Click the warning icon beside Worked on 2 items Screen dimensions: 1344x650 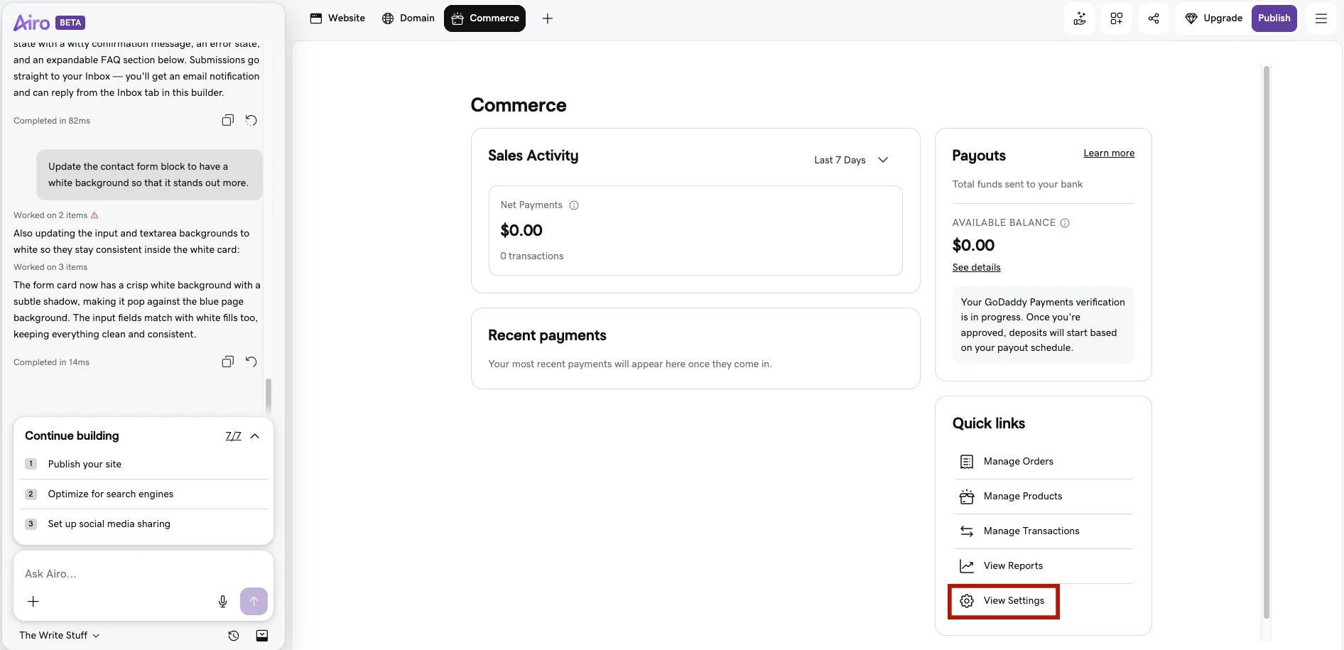pos(94,215)
